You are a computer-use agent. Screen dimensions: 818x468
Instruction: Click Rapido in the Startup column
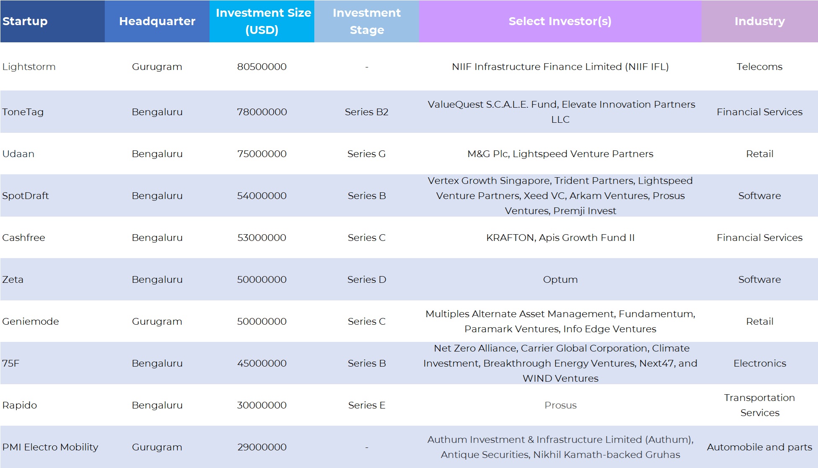coord(20,405)
